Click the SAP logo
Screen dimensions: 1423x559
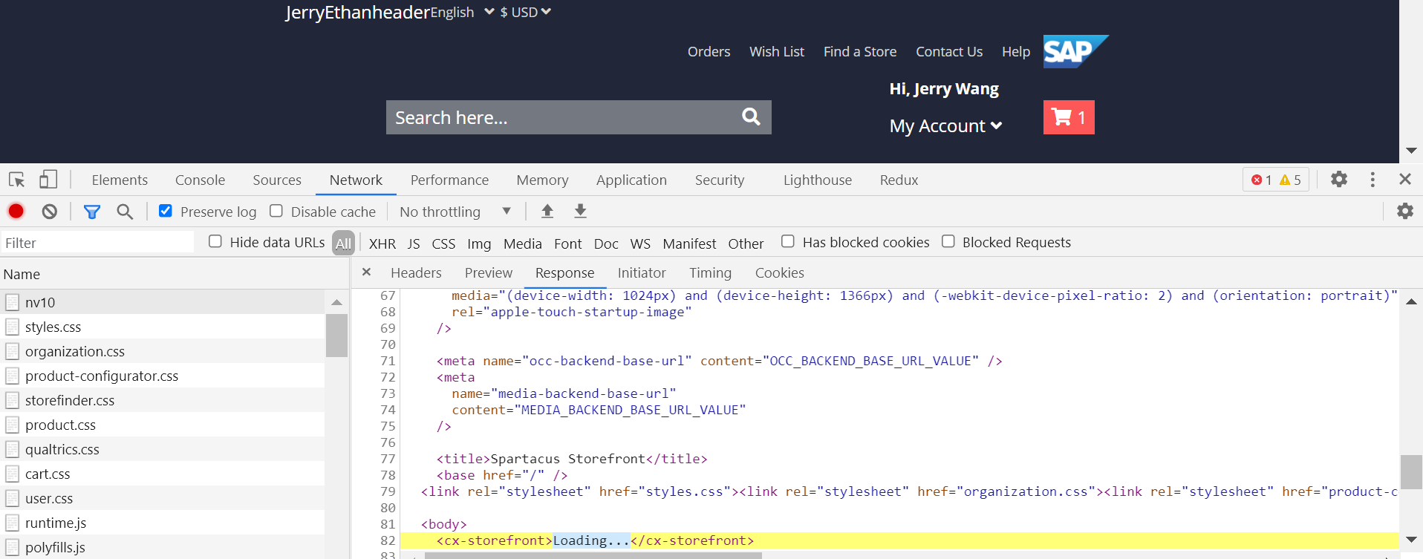click(1075, 51)
